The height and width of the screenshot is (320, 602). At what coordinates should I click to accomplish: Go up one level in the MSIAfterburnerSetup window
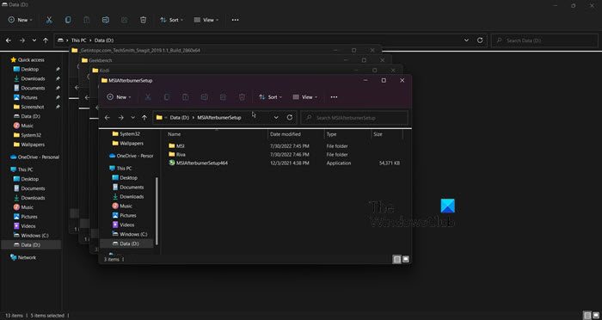[x=144, y=118]
